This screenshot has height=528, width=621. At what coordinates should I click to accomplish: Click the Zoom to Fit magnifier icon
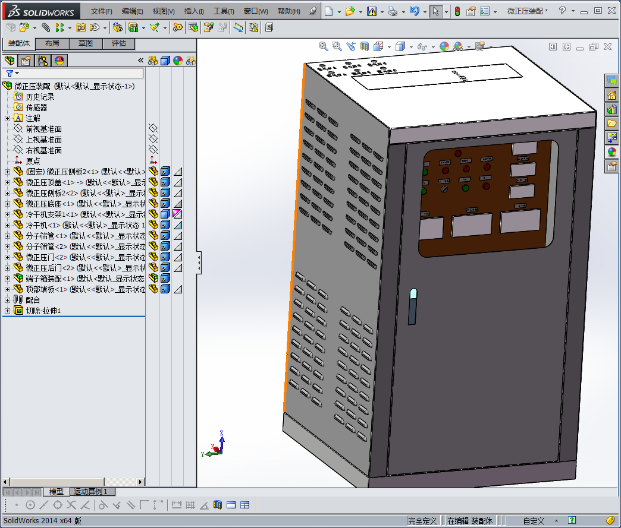[x=323, y=46]
